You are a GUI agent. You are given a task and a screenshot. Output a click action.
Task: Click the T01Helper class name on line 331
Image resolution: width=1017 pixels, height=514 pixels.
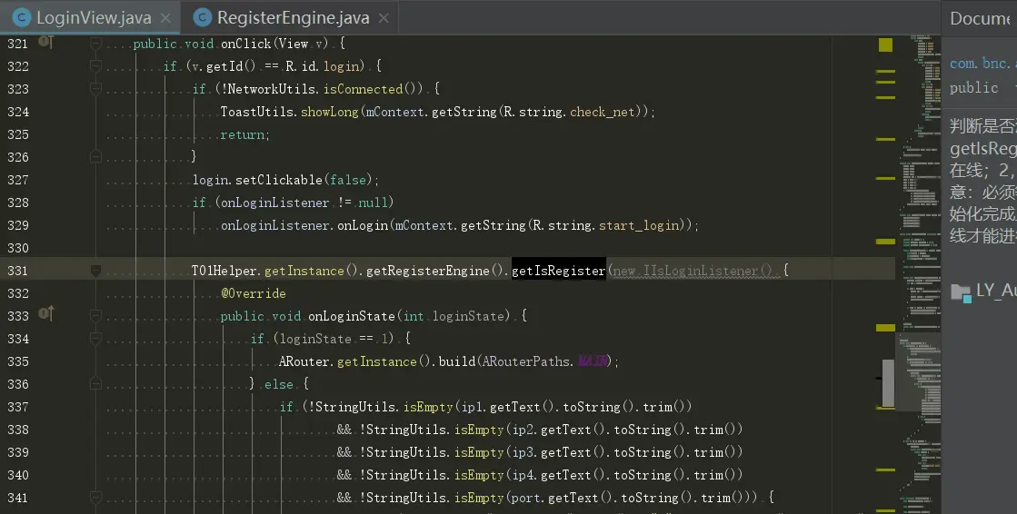[224, 271]
